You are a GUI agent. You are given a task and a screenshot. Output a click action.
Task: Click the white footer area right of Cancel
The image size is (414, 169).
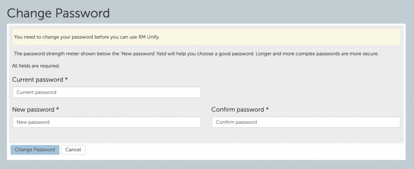click(x=245, y=150)
